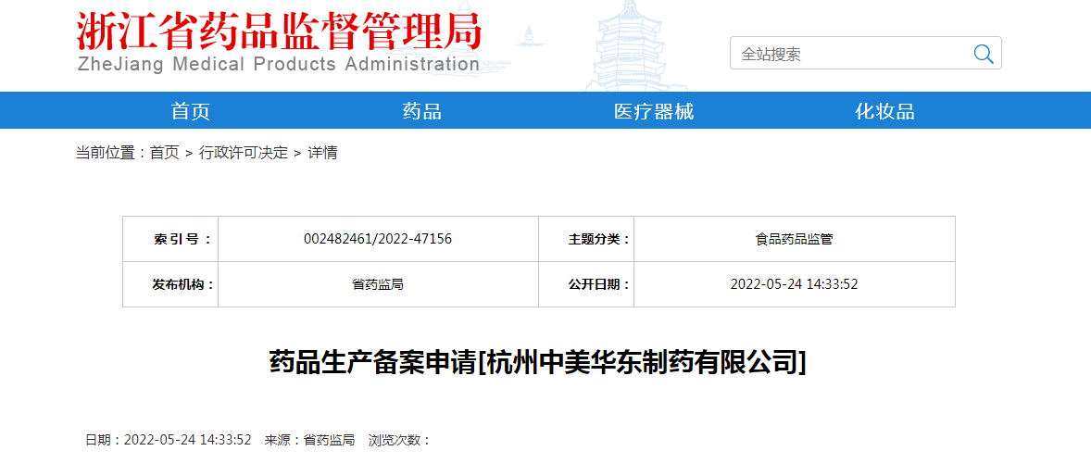This screenshot has width=1091, height=476.
Task: Open the 首页 navigation menu
Action: 191,111
